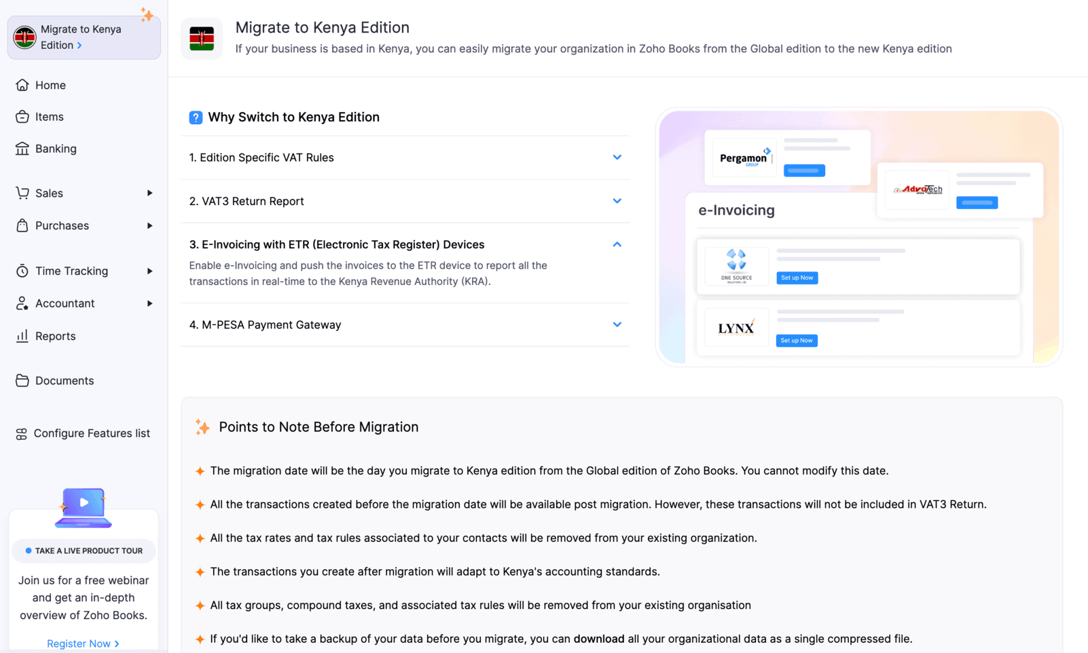Expand the Purchases submenu arrow
The image size is (1088, 653).
click(x=149, y=225)
